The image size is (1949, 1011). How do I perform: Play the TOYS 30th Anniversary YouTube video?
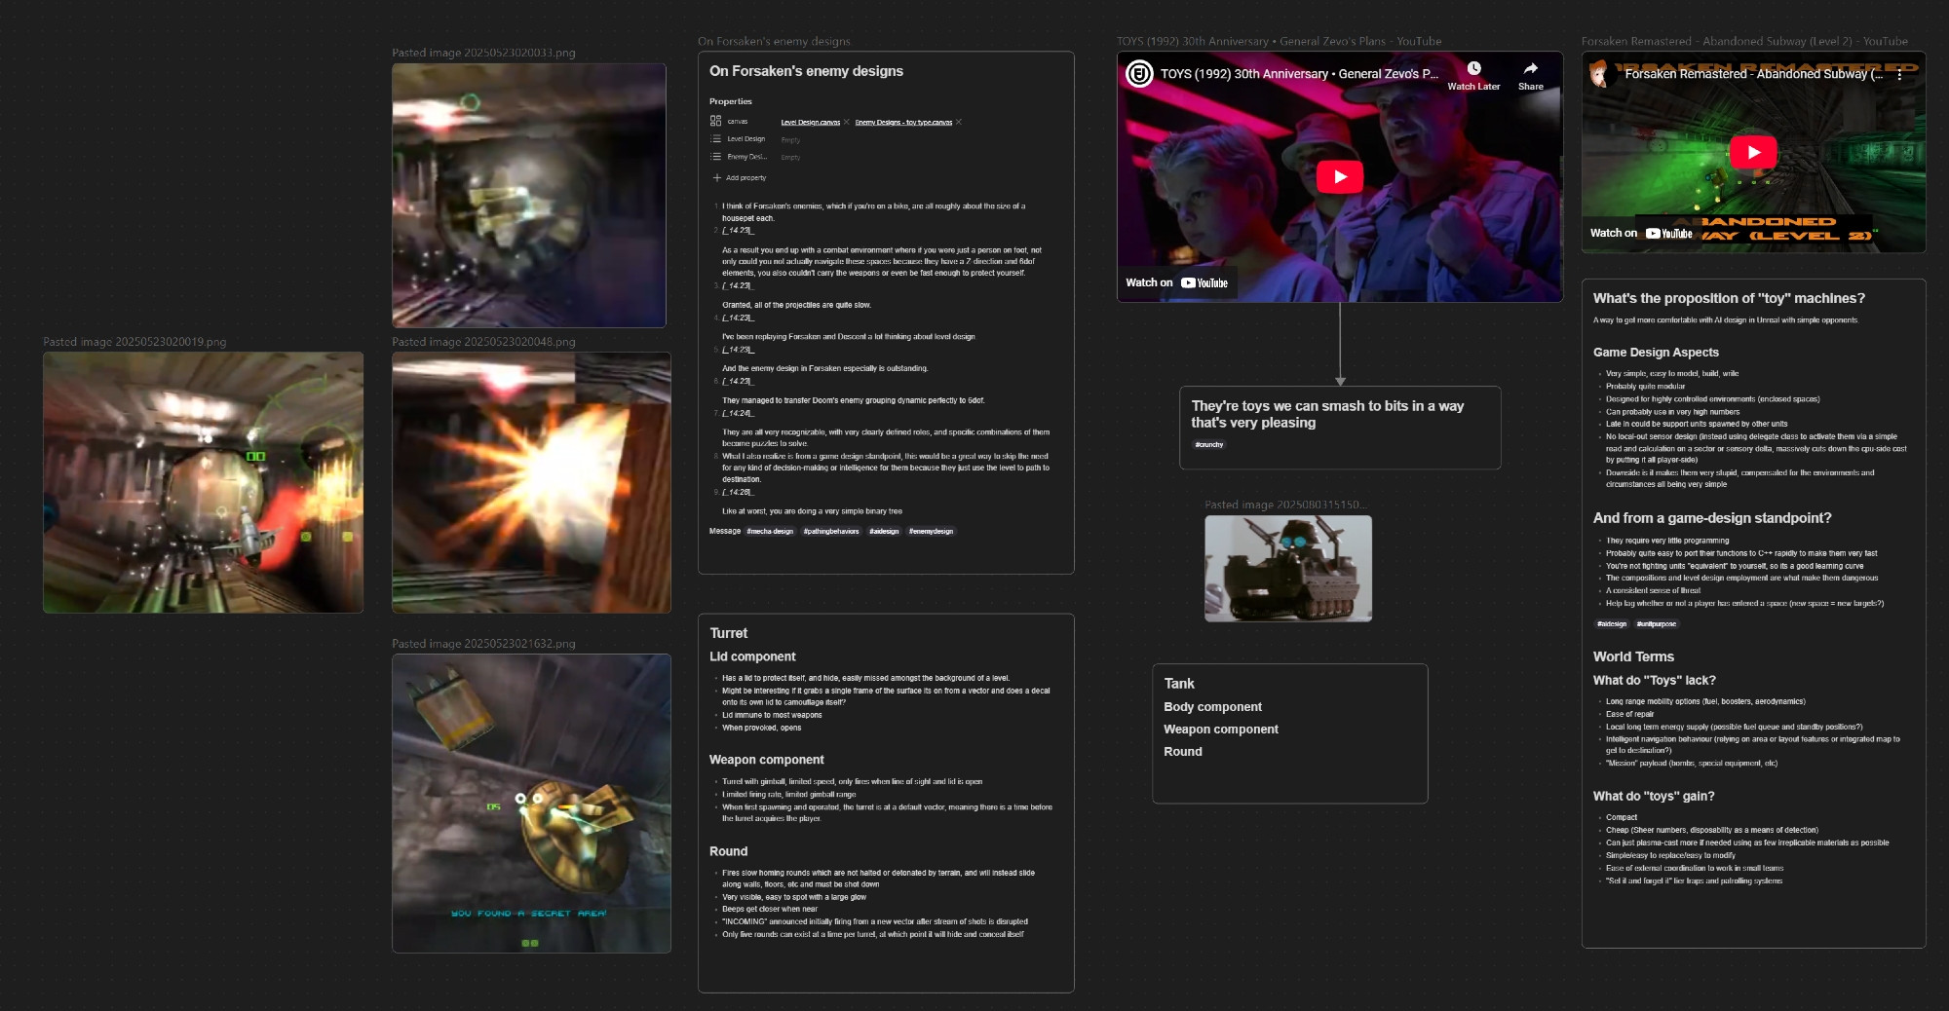click(x=1340, y=176)
